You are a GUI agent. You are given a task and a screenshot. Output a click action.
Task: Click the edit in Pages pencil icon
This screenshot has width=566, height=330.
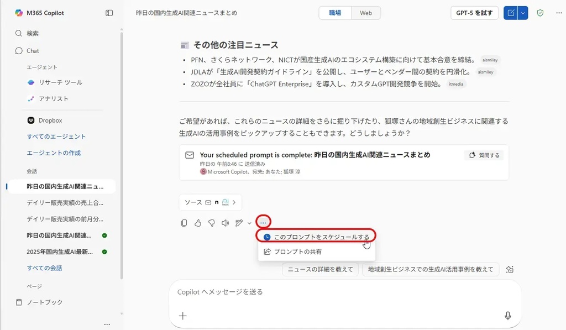[x=239, y=223]
